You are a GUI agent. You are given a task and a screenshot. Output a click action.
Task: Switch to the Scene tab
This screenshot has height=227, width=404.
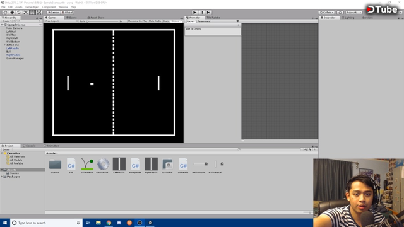[x=71, y=18]
